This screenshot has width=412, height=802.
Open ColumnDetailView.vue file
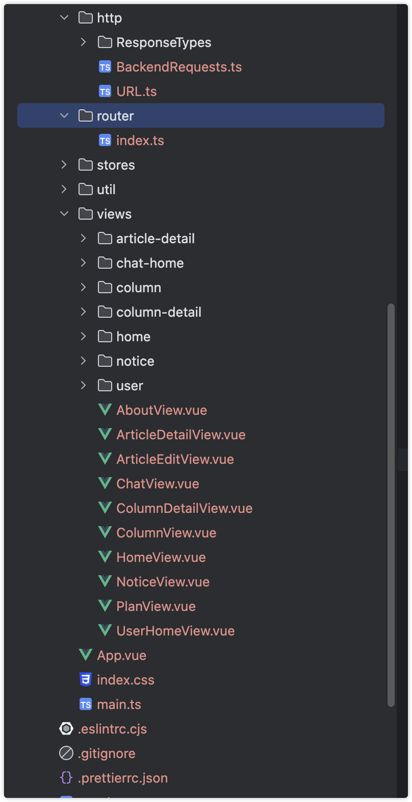[x=184, y=508]
